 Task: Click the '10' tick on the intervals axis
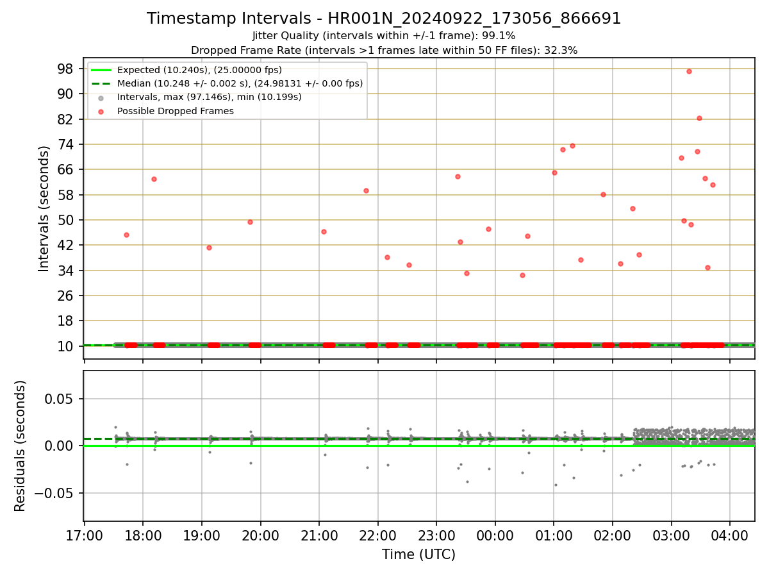click(66, 346)
